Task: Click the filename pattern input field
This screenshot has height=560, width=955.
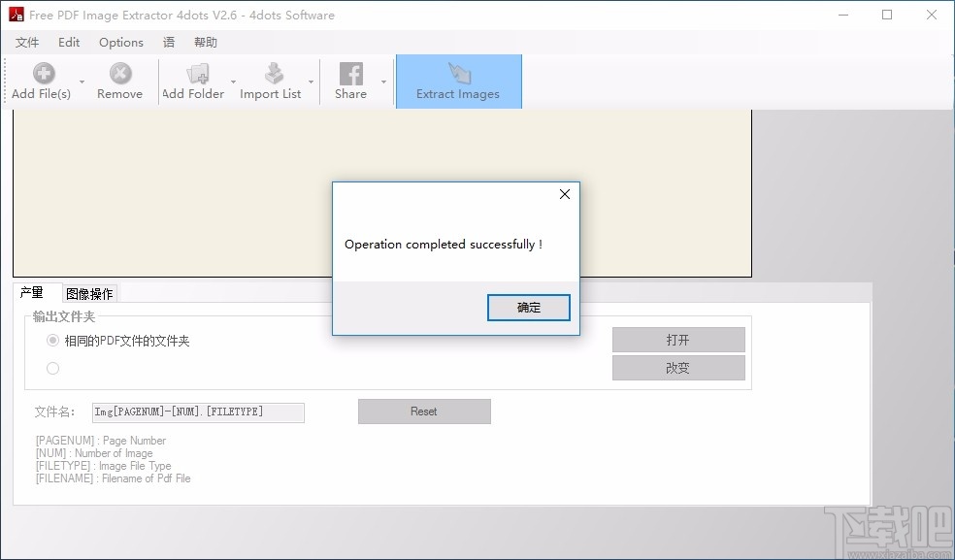Action: coord(198,412)
